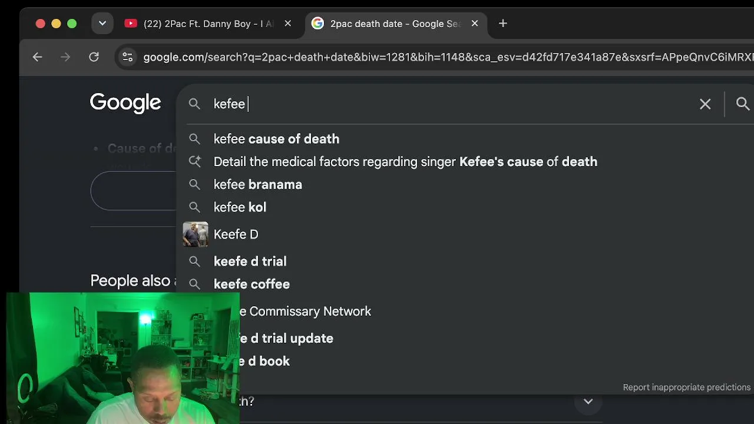Select the 2pac death date Google Search tab
The width and height of the screenshot is (754, 424).
pos(395,24)
